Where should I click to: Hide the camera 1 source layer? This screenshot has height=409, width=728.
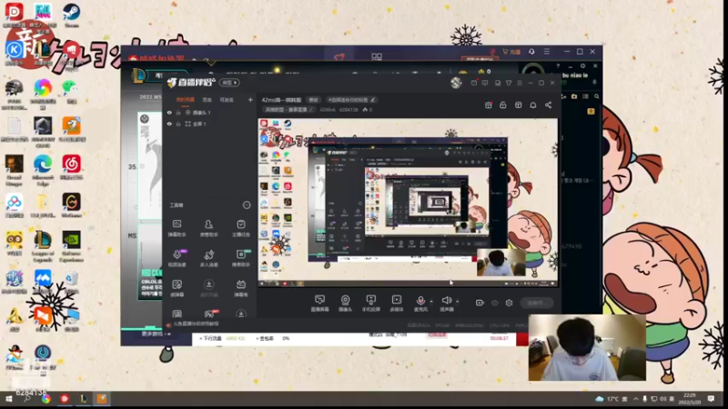tap(169, 113)
